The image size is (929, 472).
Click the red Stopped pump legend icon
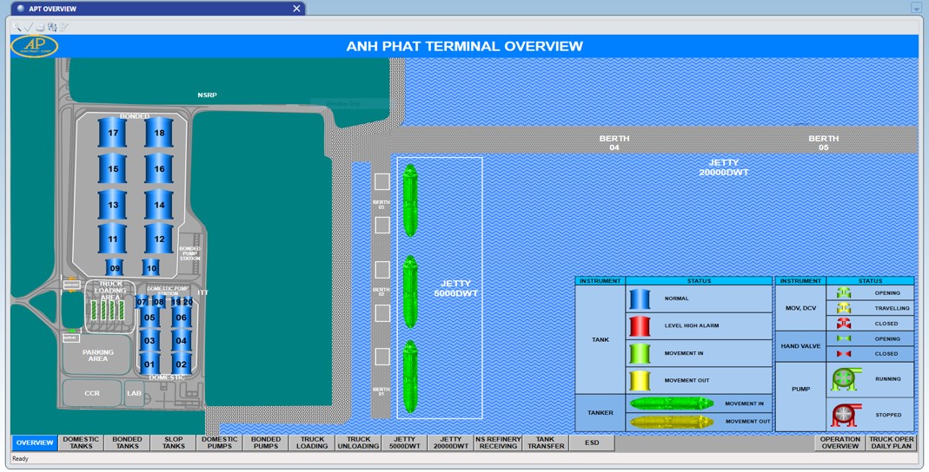tap(846, 416)
